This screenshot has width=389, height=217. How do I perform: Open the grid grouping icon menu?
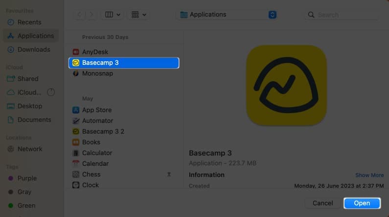coord(135,15)
